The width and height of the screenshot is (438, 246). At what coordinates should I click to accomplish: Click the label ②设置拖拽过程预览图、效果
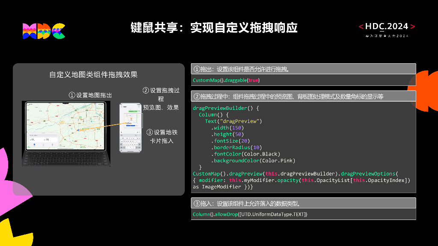coord(161,99)
